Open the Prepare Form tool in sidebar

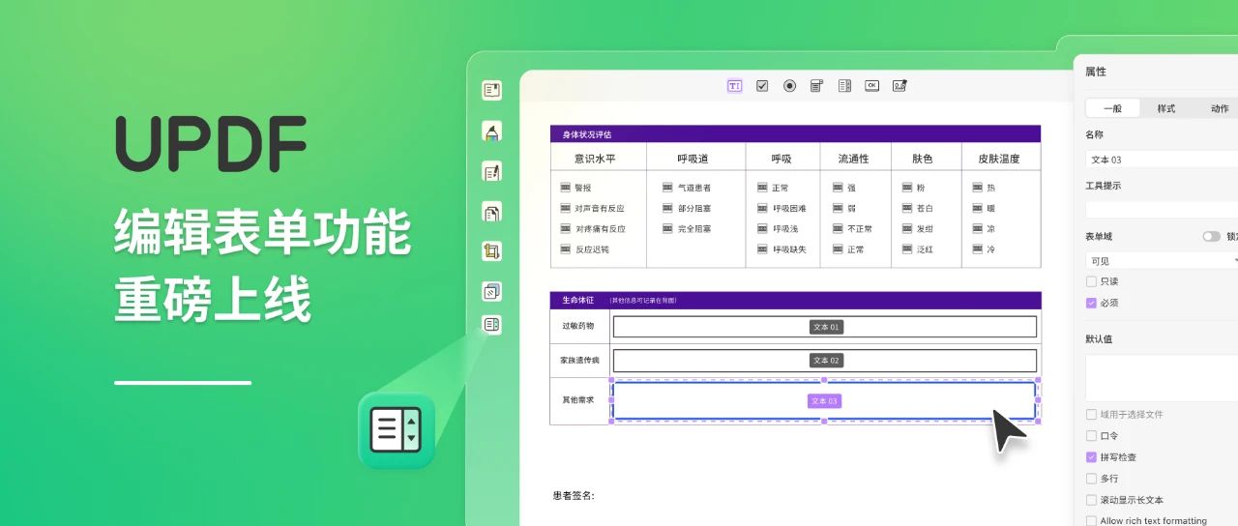(x=491, y=324)
